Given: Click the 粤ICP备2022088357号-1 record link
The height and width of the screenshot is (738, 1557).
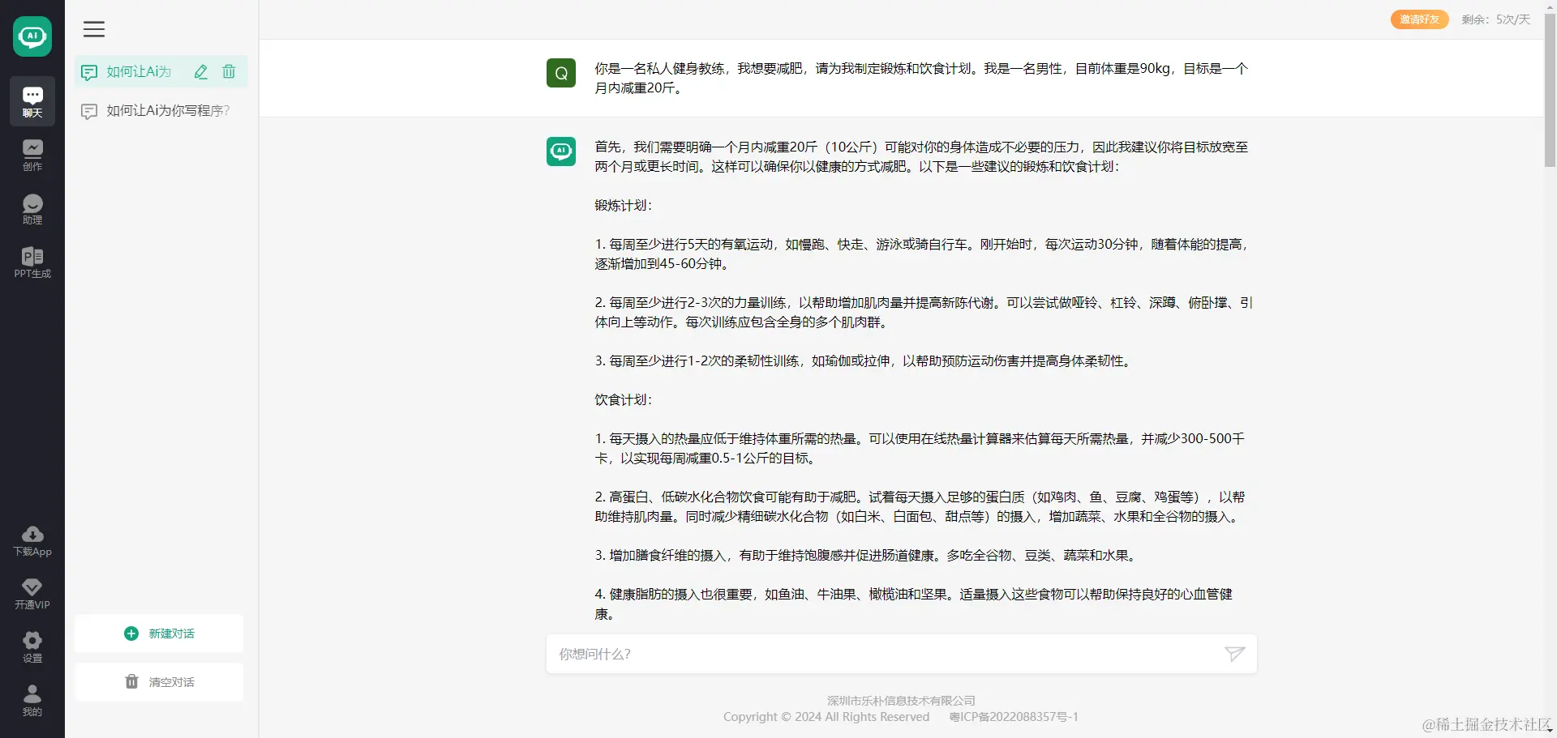Looking at the screenshot, I should pyautogui.click(x=1014, y=717).
